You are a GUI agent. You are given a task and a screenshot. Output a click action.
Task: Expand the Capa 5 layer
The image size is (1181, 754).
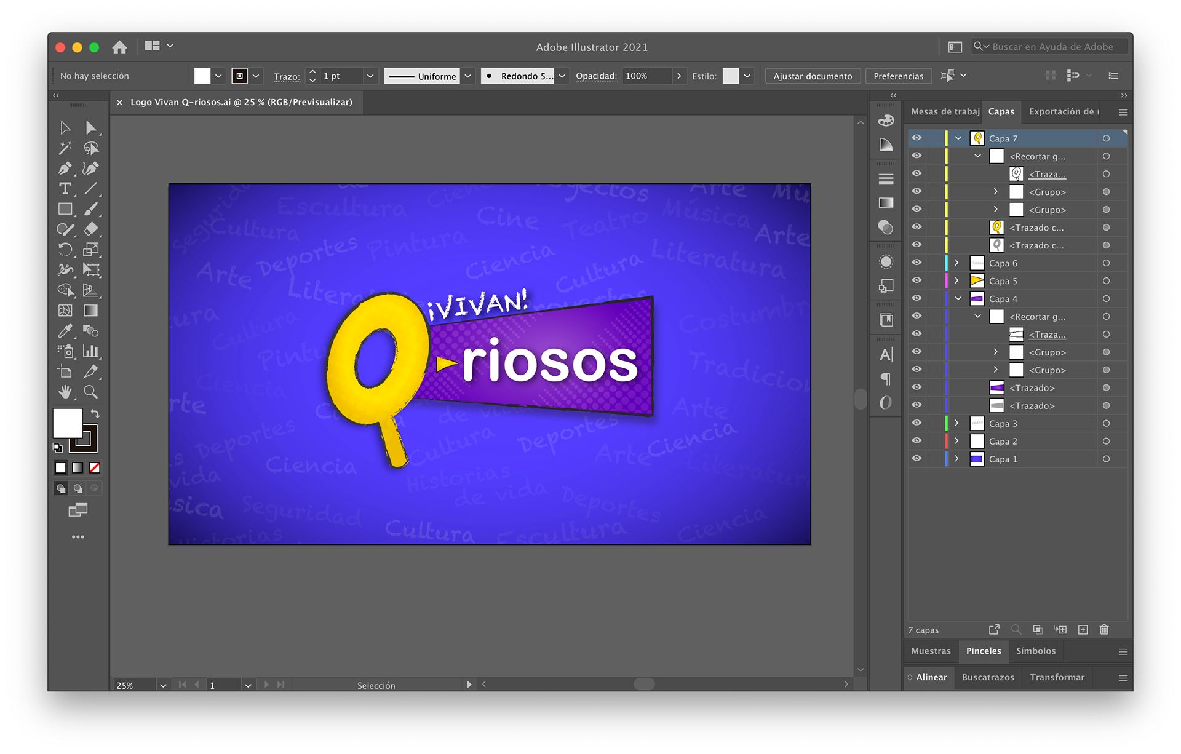[956, 281]
